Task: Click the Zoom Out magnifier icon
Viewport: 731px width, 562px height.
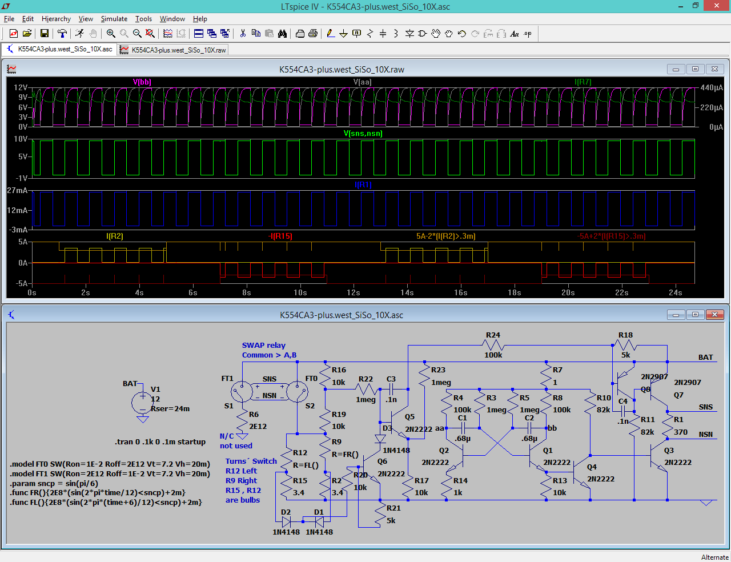Action: pos(137,34)
